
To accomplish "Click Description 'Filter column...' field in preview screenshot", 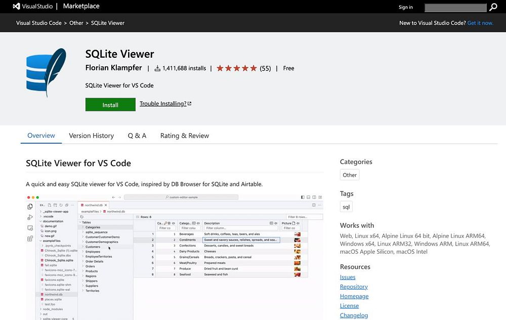I will (x=241, y=228).
